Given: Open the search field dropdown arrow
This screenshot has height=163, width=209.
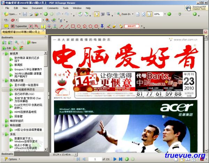Looking at the screenshot, I should pyautogui.click(x=43, y=20).
